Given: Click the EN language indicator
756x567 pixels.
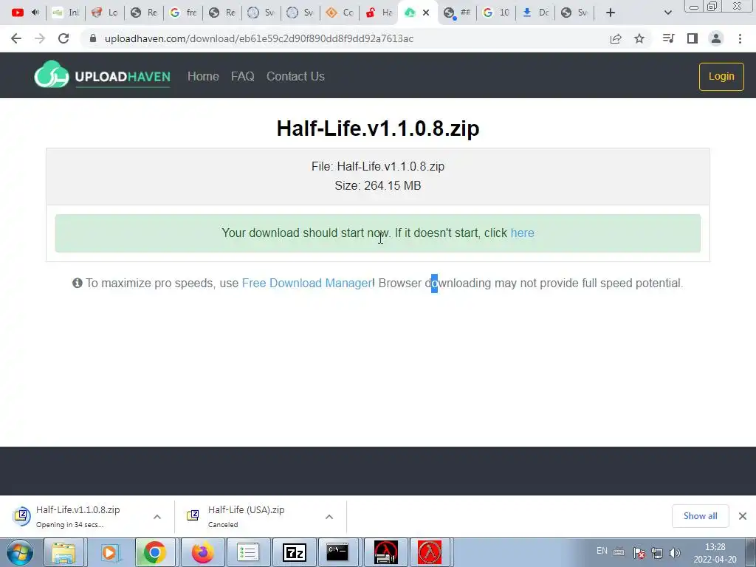Looking at the screenshot, I should tap(602, 551).
